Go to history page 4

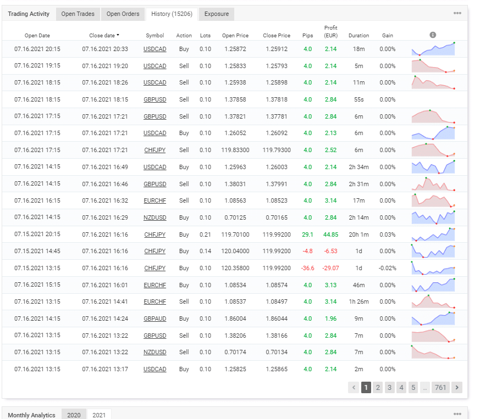[x=401, y=388]
